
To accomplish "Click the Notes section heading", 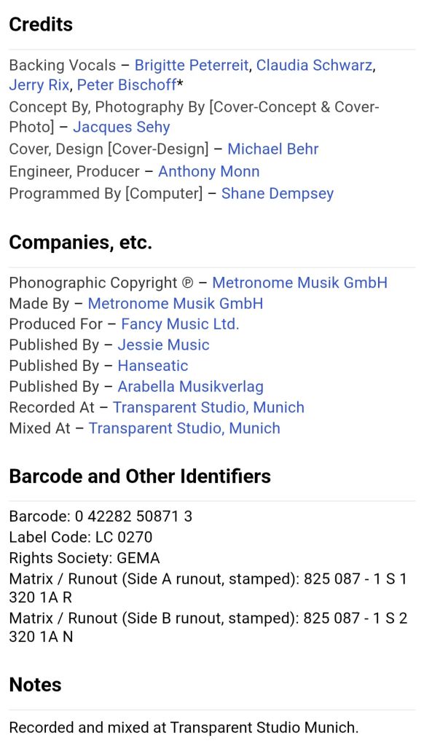I will click(x=35, y=685).
